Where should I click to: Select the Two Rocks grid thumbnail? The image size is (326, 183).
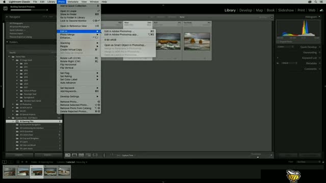click(197, 42)
